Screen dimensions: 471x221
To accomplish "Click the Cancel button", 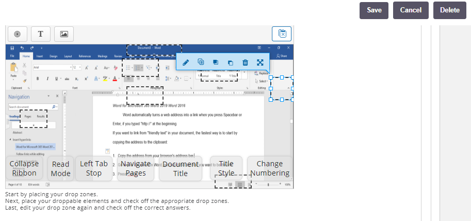I will click(411, 10).
